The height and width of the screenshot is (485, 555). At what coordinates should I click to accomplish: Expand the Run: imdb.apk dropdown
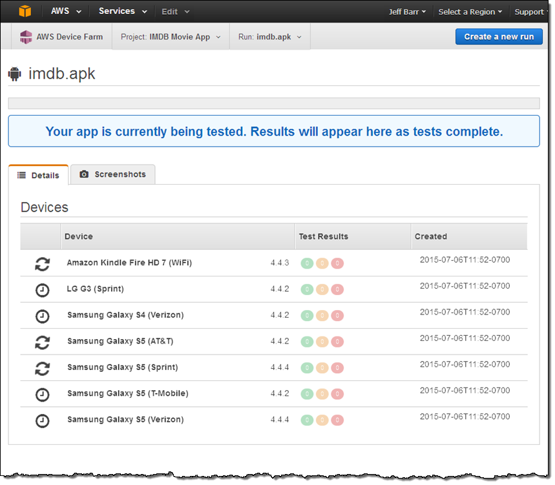point(269,37)
